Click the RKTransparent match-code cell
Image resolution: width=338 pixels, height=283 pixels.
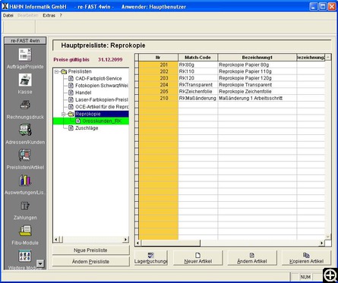coord(197,85)
